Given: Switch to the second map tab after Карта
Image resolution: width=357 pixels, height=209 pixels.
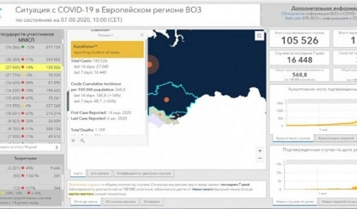Looking at the screenshot, I should pos(100,173).
